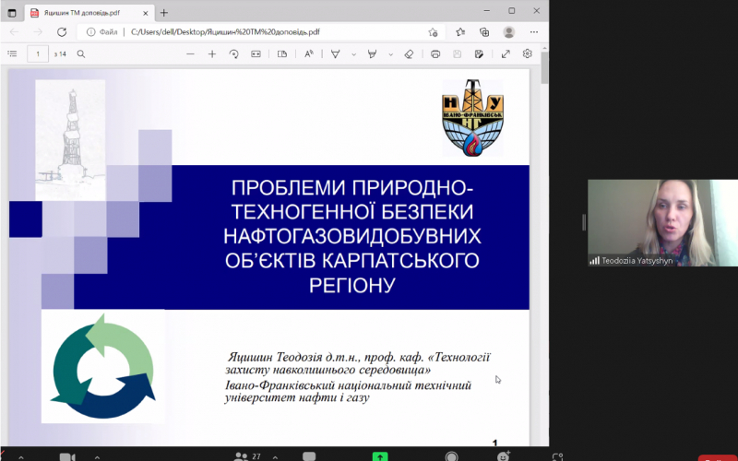Open the tab actions menu icon
Screen dimensions: 738x461
point(12,13)
